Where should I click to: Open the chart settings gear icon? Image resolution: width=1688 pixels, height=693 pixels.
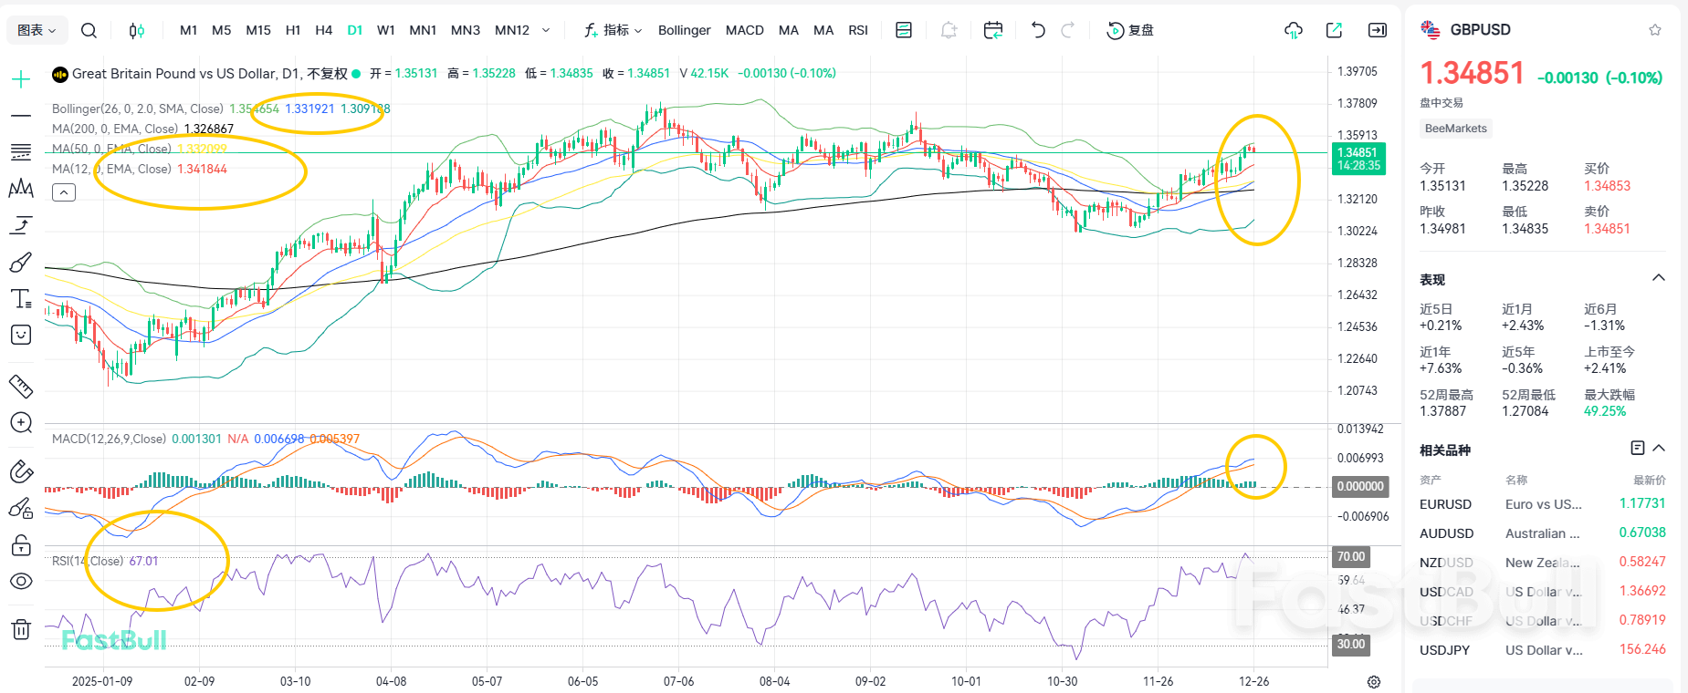1373,681
